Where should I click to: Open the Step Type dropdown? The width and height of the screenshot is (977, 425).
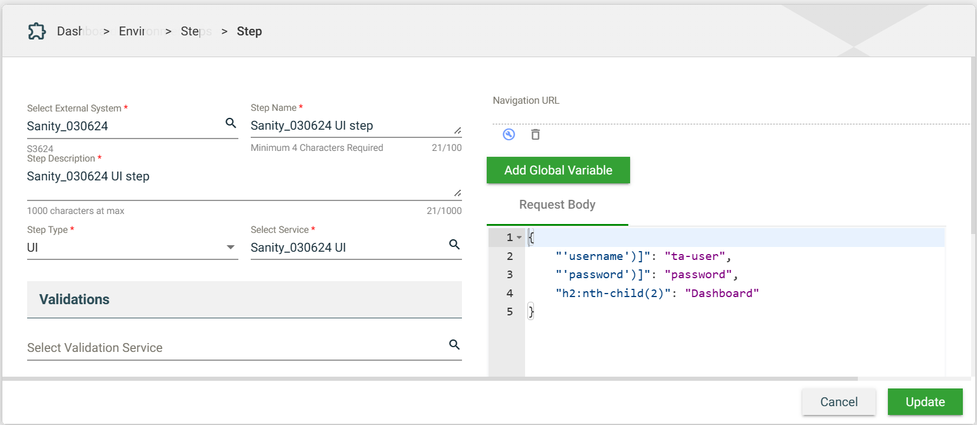(x=231, y=248)
